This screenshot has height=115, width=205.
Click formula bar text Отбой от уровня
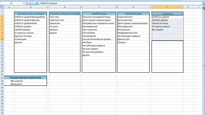tap(48, 3)
